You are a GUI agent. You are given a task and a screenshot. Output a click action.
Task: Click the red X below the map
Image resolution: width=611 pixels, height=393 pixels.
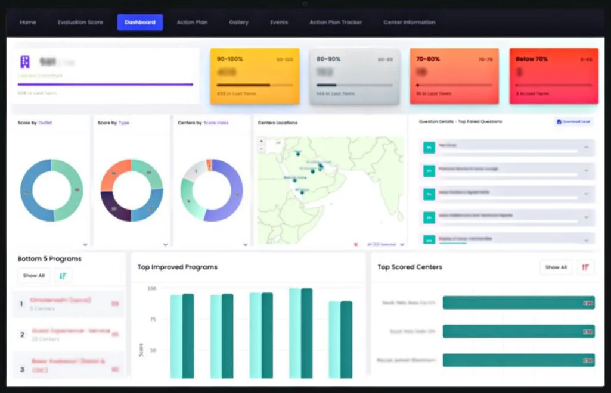[x=356, y=244]
